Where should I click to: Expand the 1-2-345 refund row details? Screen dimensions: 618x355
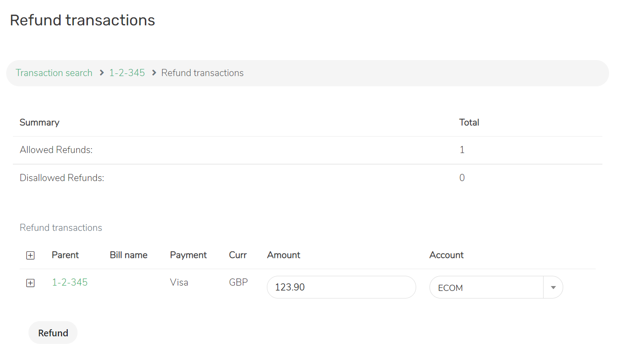coord(30,282)
